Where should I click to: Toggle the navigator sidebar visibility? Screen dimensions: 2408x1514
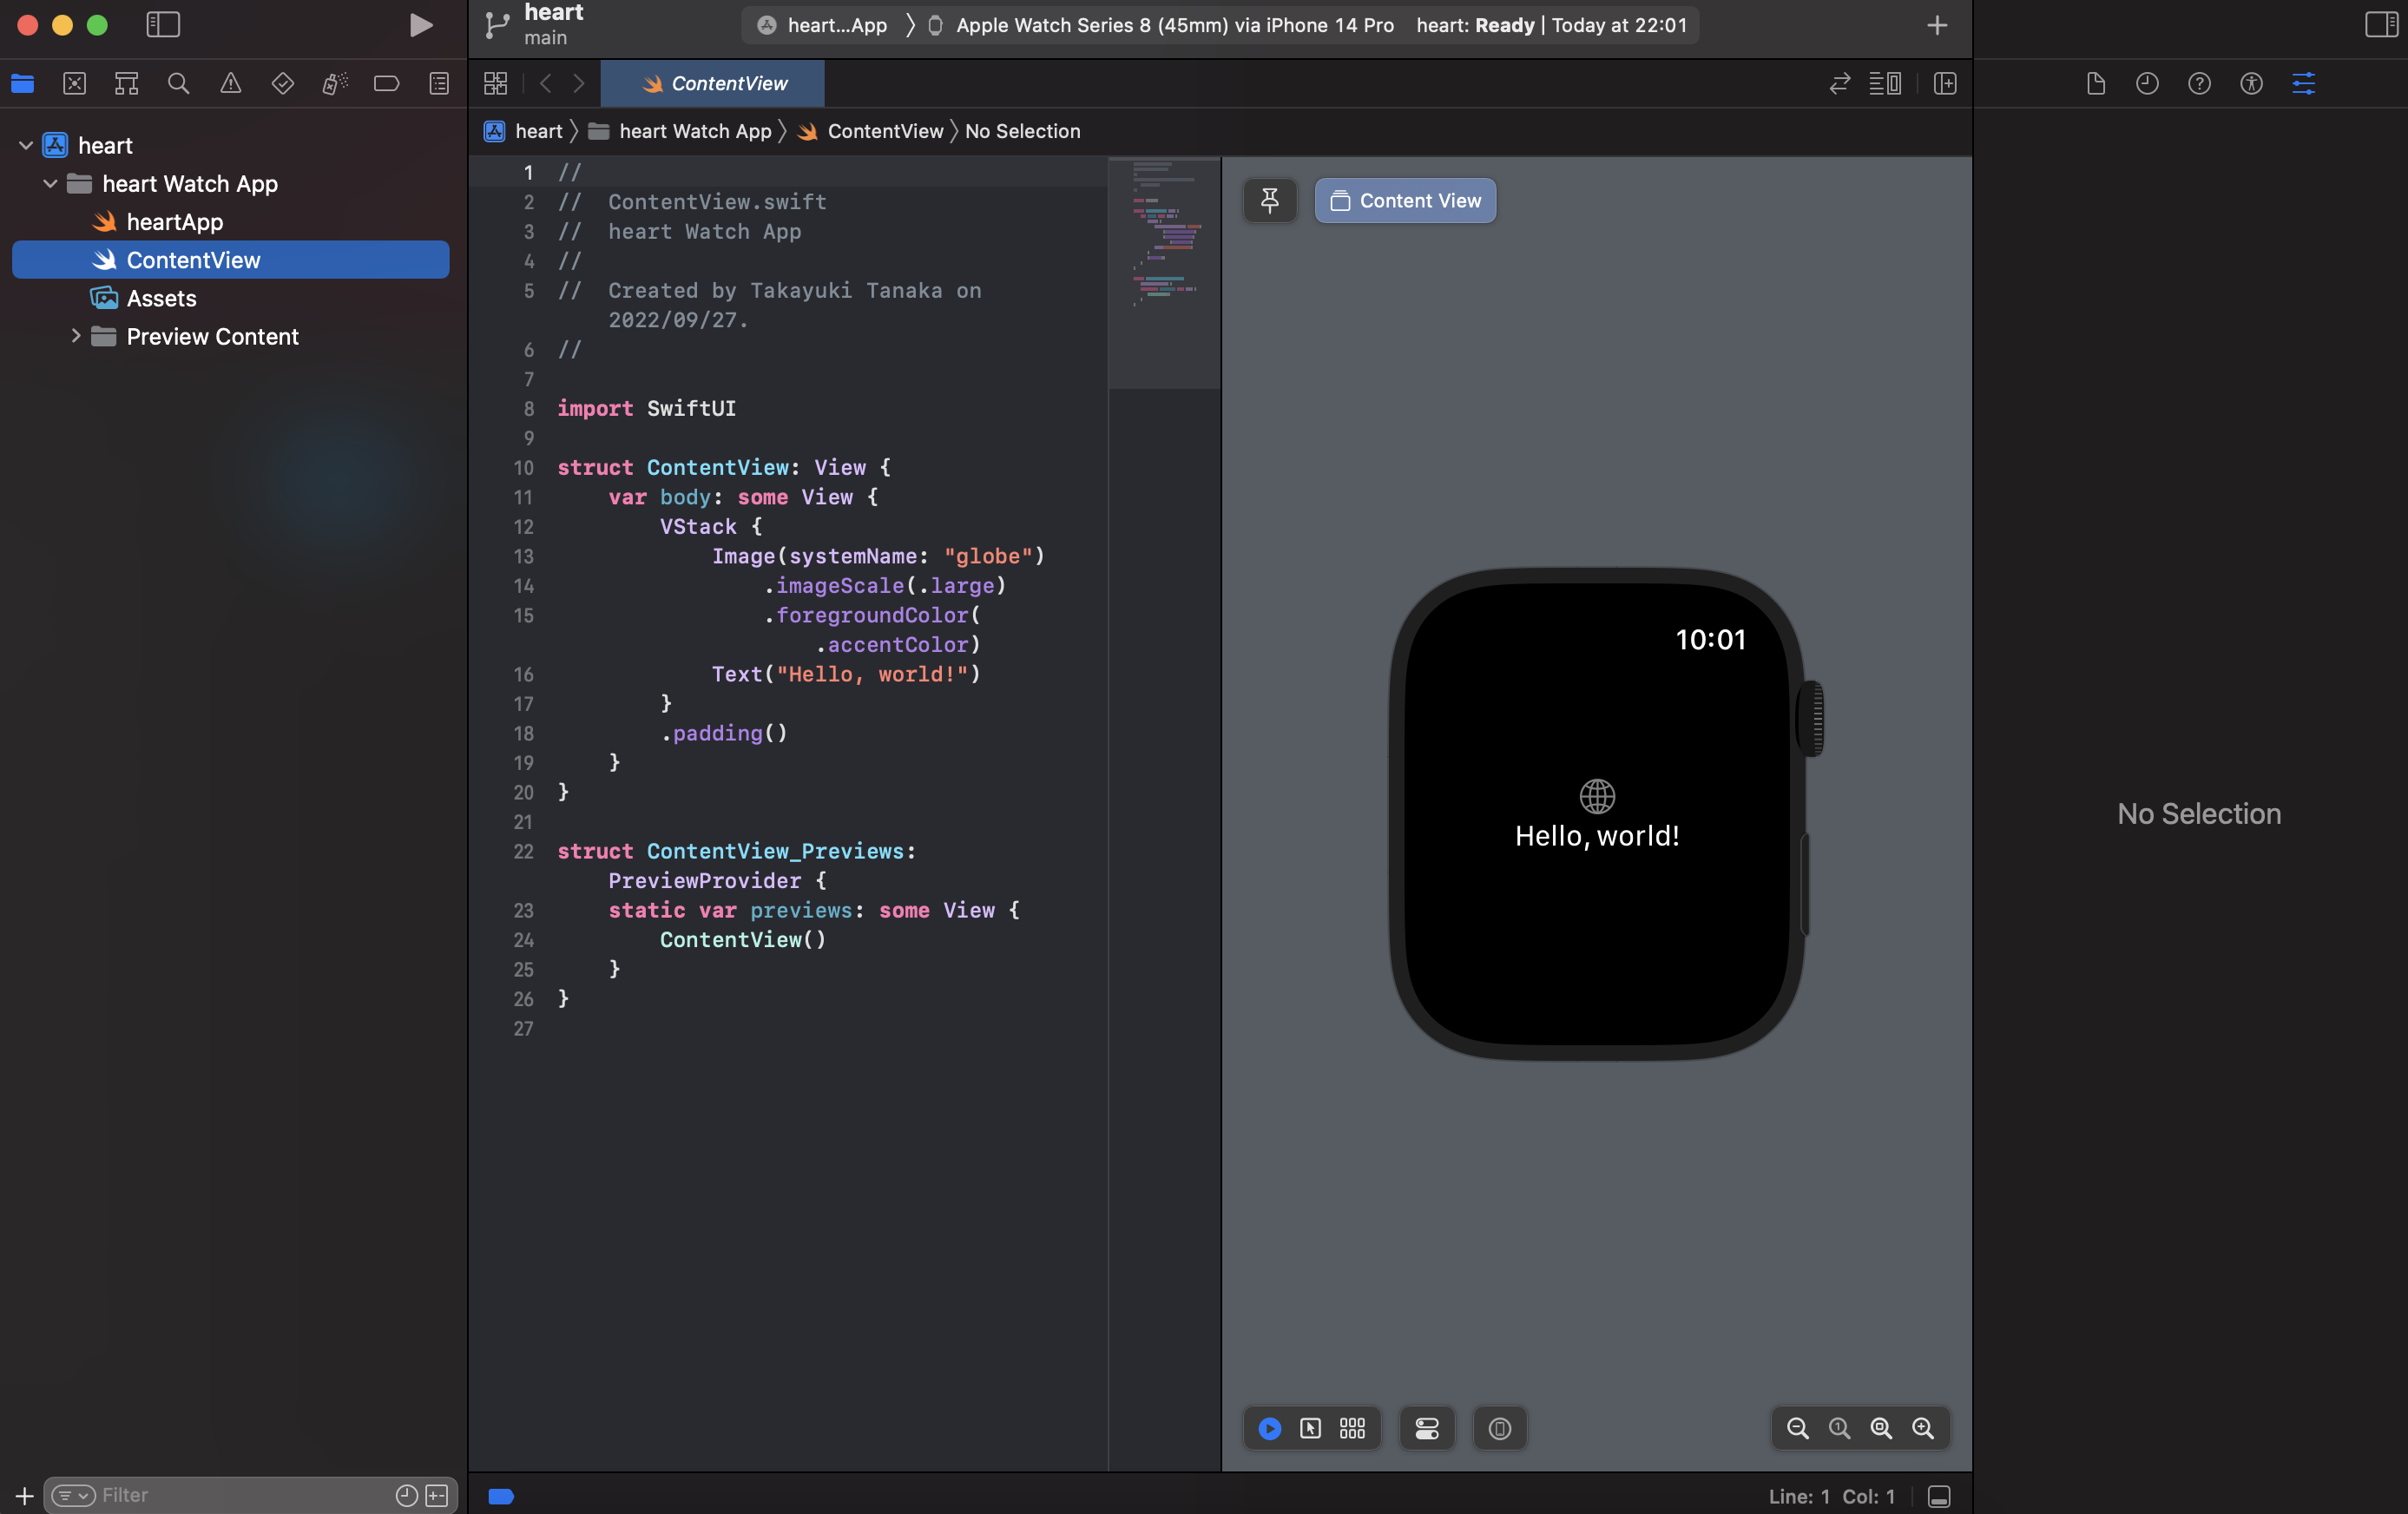[162, 25]
